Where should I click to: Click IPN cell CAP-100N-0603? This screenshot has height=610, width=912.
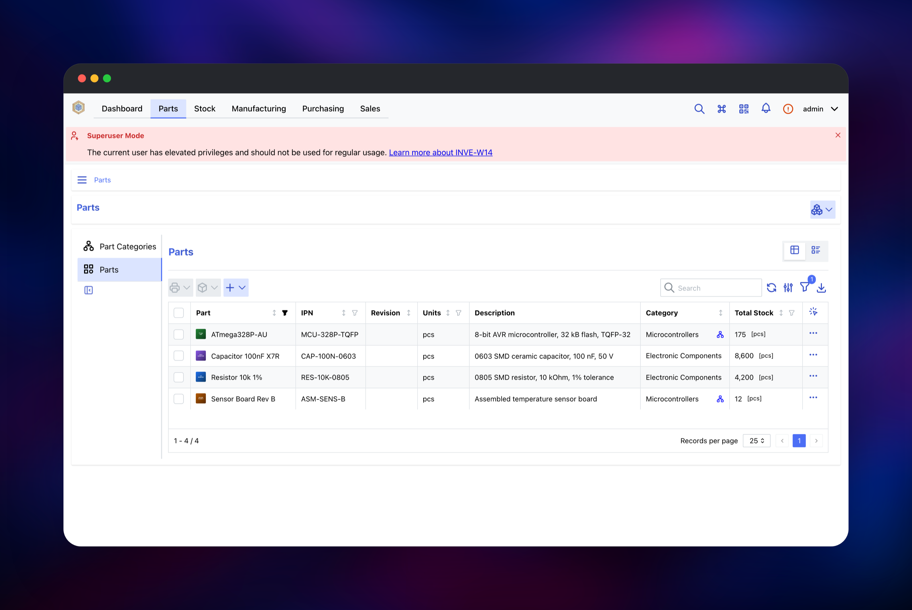pyautogui.click(x=328, y=356)
